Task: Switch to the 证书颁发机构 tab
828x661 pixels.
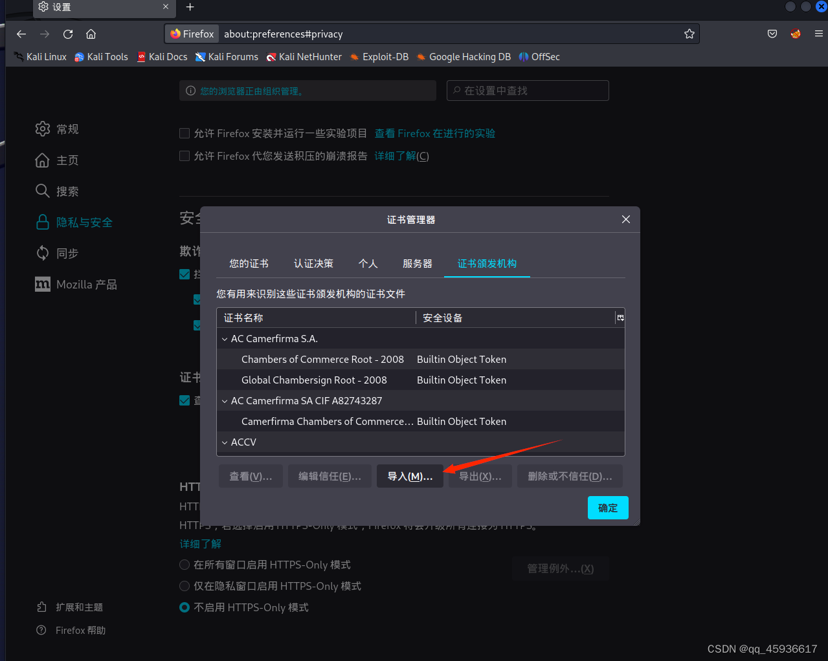Action: pos(487,263)
